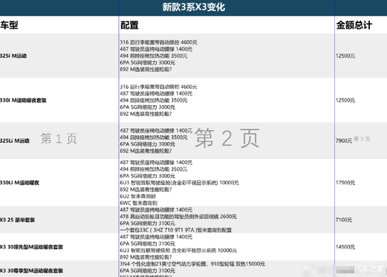The image size is (387, 277).
Task: Select the 金额总计 column header cell
Action: (354, 25)
